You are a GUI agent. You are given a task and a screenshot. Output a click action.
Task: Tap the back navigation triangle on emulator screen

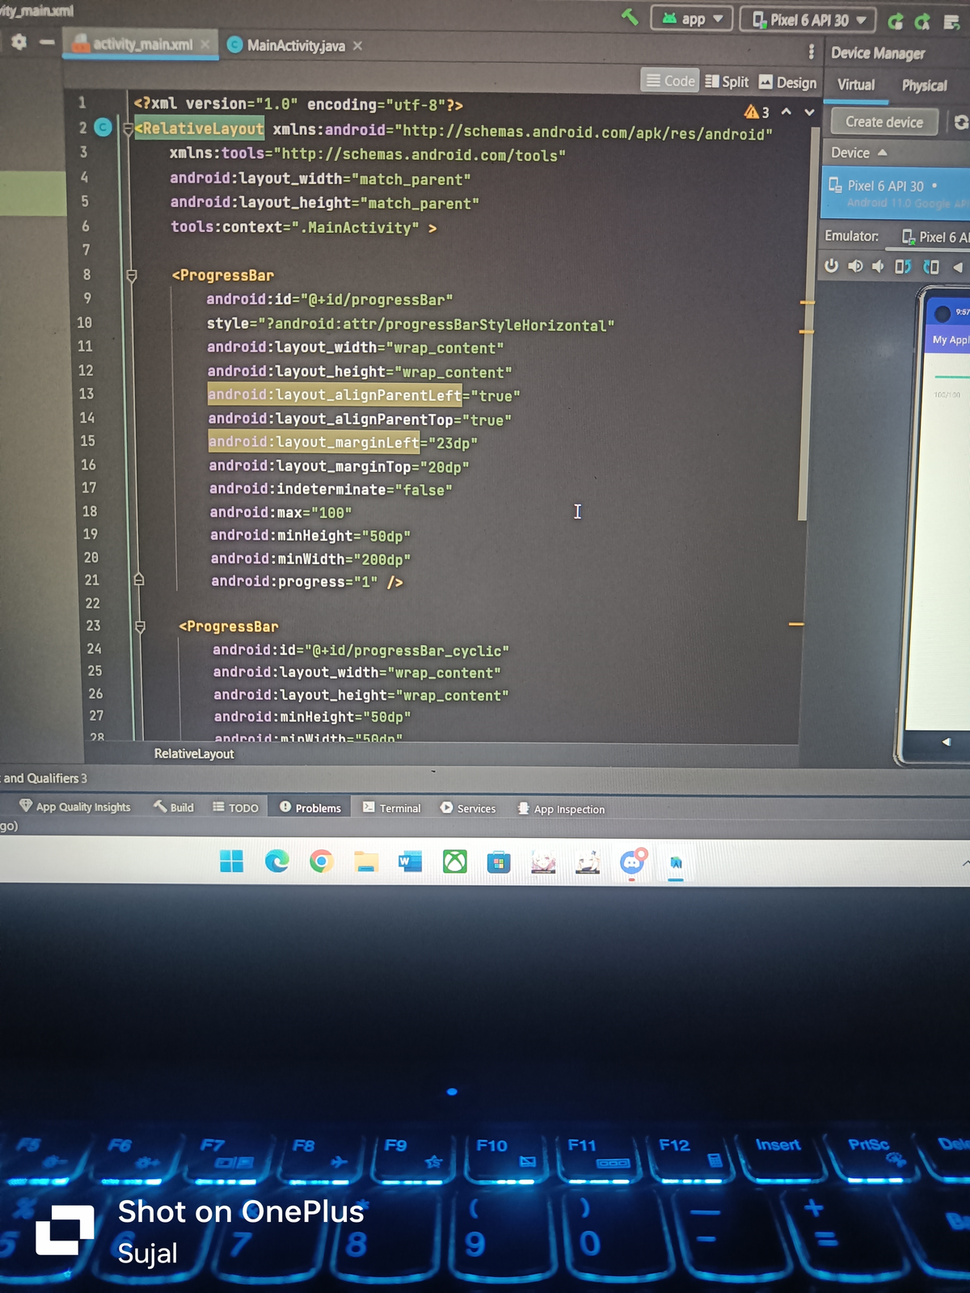946,742
